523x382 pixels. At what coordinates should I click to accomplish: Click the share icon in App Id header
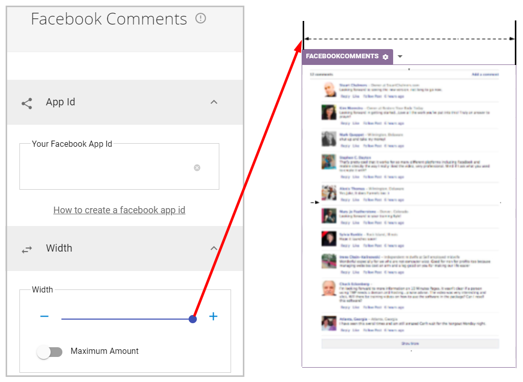tap(27, 103)
